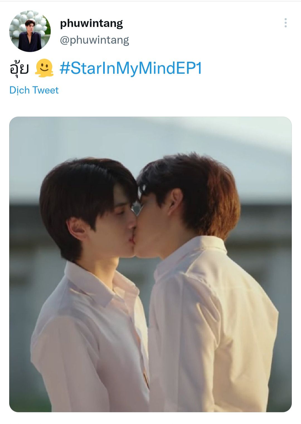Click the Dịch Tweet translate link
The height and width of the screenshot is (424, 301).
point(34,90)
